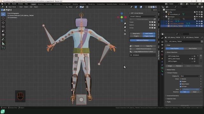Pick the Transform tool
This screenshot has height=114, width=204.
click(x=3, y=35)
